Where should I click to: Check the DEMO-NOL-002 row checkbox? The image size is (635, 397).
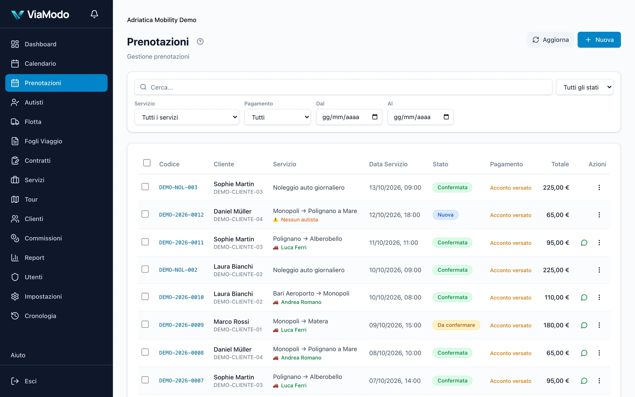[x=145, y=269]
